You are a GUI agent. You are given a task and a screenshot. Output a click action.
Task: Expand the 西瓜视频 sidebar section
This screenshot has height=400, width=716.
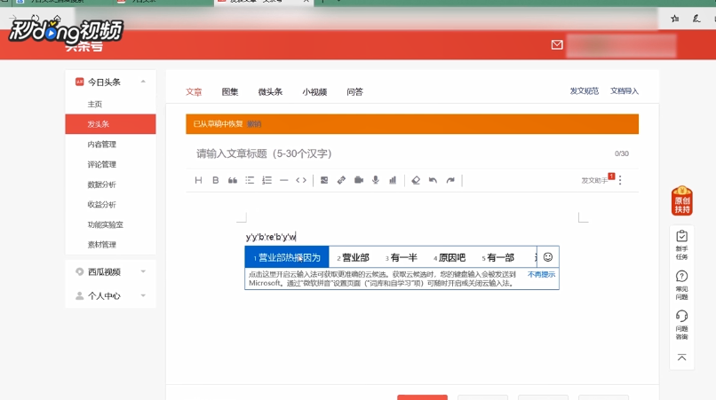(143, 271)
